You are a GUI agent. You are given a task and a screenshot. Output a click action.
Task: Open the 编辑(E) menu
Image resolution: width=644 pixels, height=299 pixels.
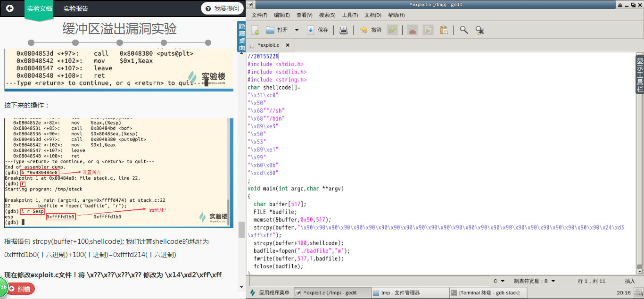282,15
